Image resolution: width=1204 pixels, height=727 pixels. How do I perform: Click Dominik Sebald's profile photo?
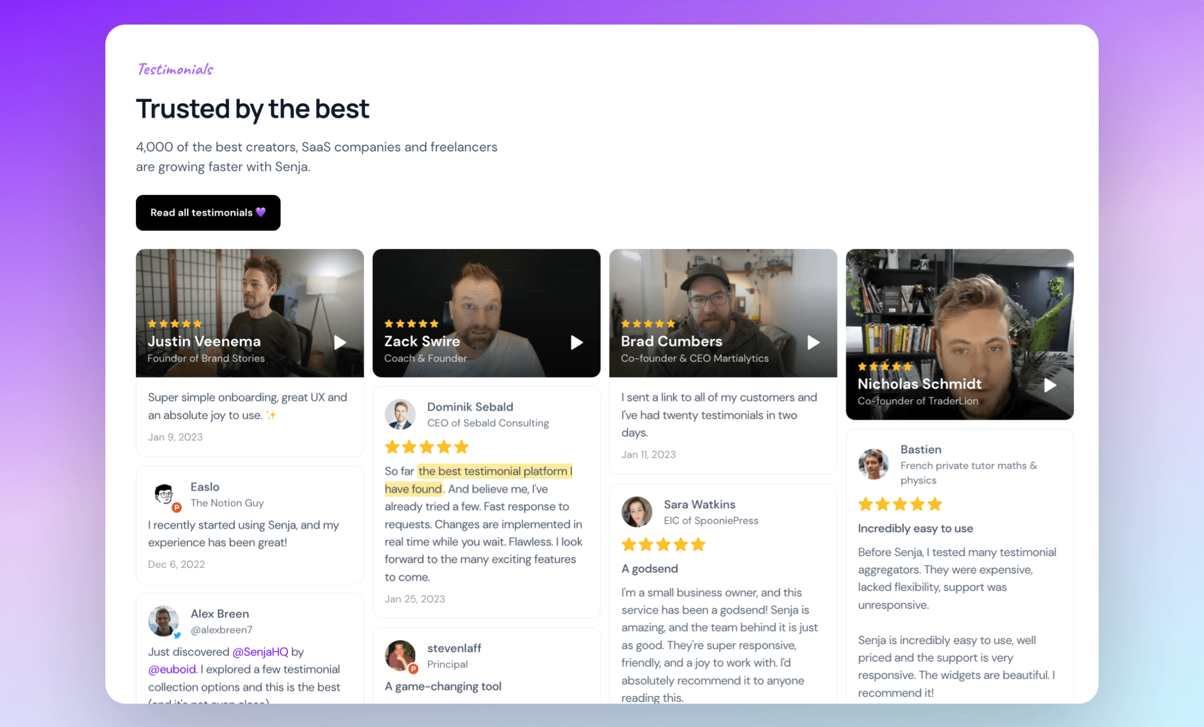[400, 414]
